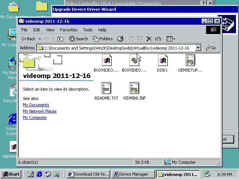Image resolution: width=239 pixels, height=179 pixels.
Task: Show the Folders pane
Action: [103, 39]
